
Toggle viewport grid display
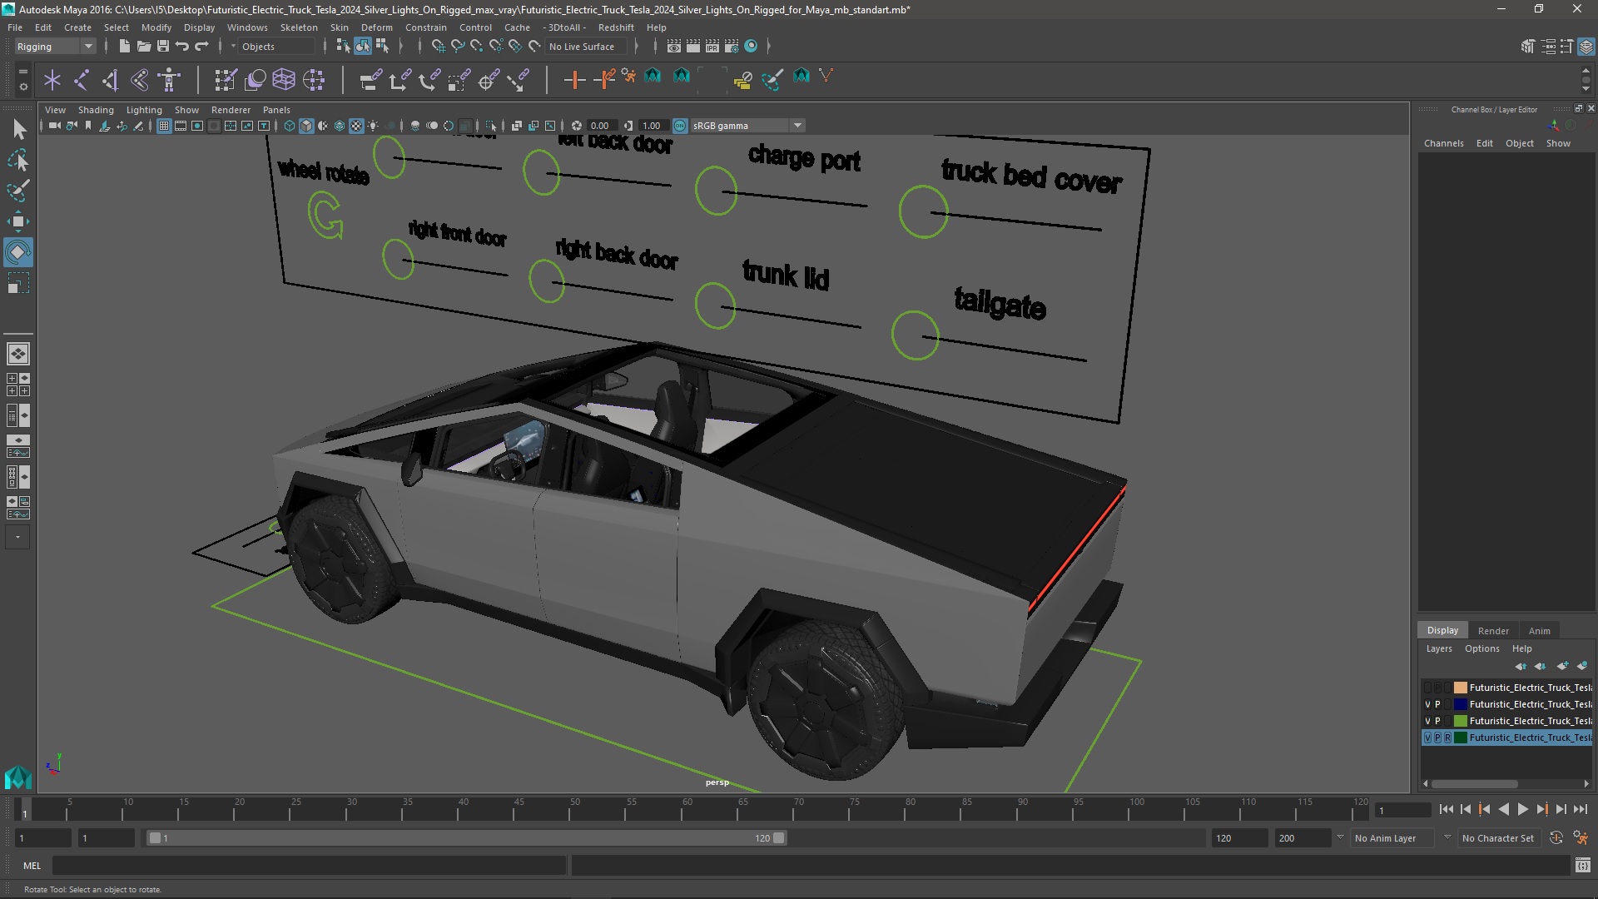click(164, 126)
